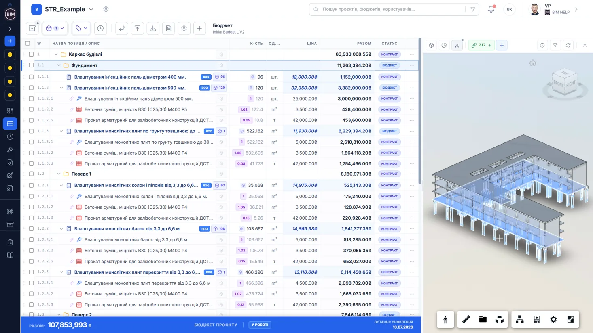Click the upload arrow toolbar icon
593x333 pixels.
138,28
